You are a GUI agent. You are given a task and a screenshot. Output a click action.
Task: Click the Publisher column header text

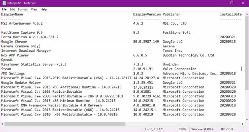(x=171, y=14)
